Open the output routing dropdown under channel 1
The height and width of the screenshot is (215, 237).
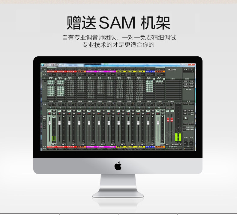tap(52, 149)
